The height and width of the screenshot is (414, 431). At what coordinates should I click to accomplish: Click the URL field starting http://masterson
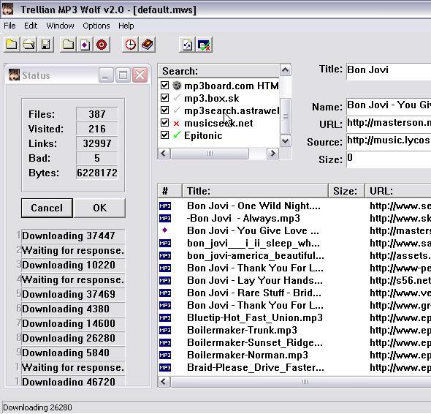(x=389, y=124)
